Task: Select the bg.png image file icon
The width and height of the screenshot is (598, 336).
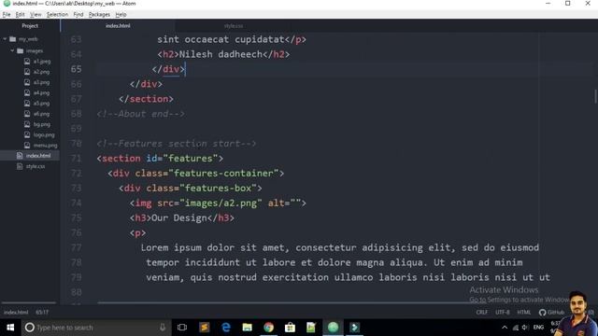Action: point(27,124)
